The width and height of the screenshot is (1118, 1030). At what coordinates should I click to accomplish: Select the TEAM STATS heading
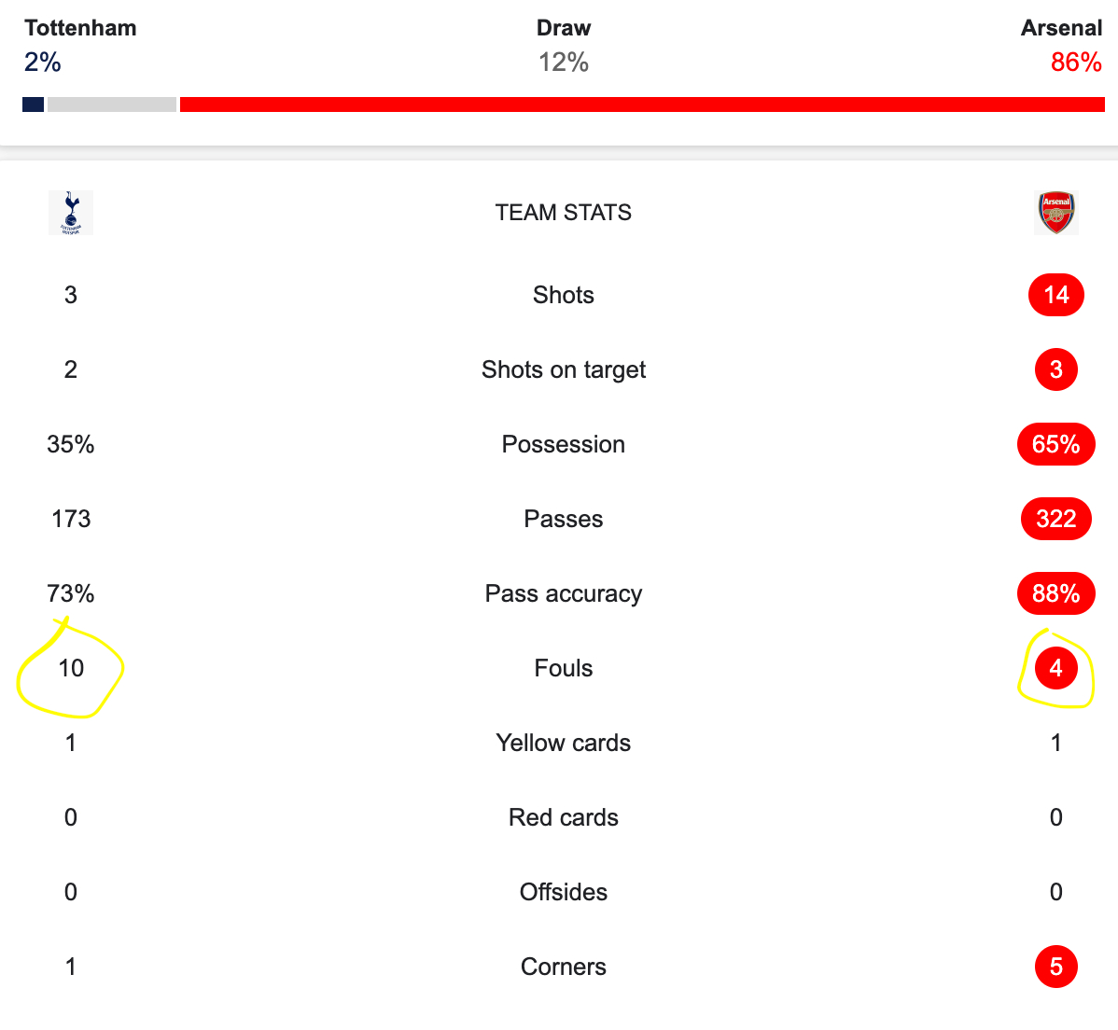(563, 213)
